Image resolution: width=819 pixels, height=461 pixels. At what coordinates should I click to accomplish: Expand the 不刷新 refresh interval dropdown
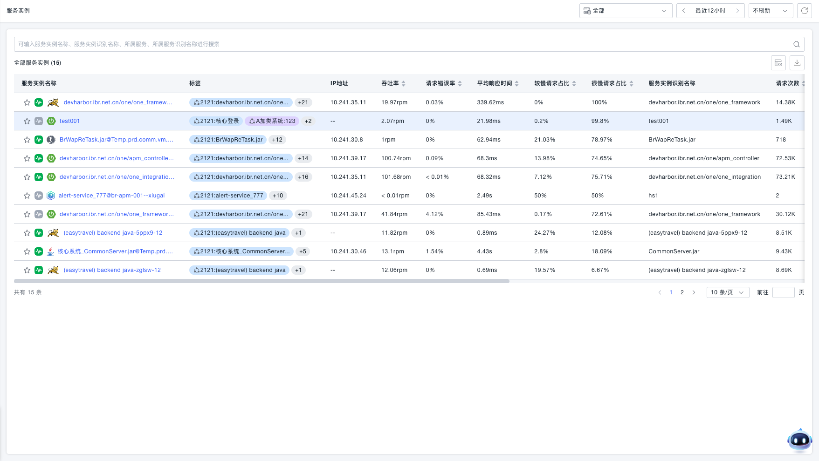coord(770,11)
